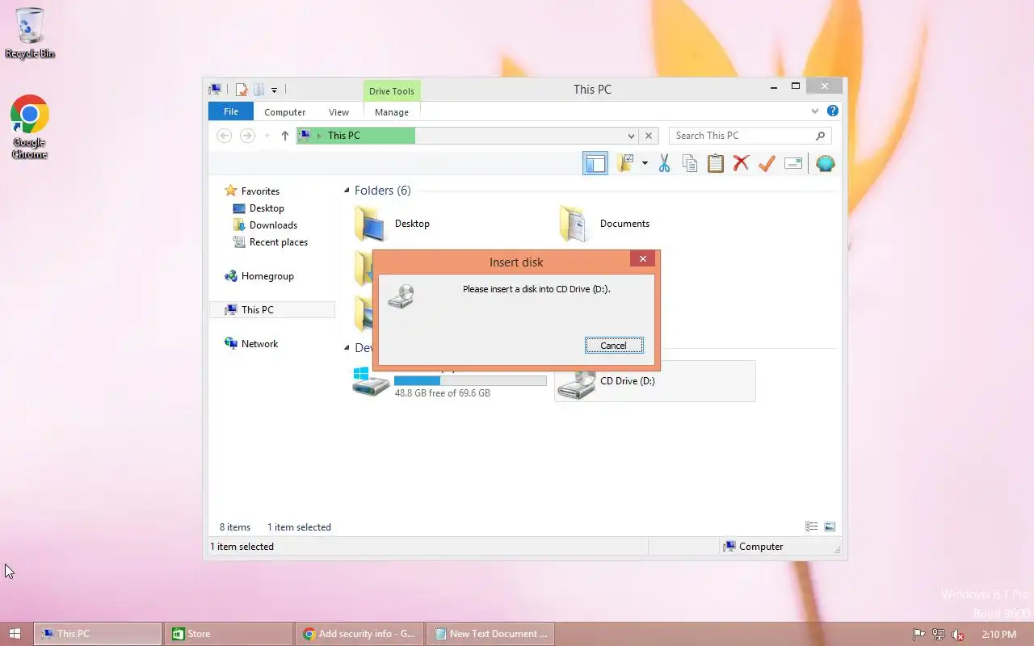Open the File tab
This screenshot has height=646, width=1034.
[x=231, y=111]
